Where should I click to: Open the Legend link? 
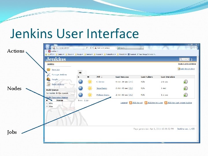(124, 103)
